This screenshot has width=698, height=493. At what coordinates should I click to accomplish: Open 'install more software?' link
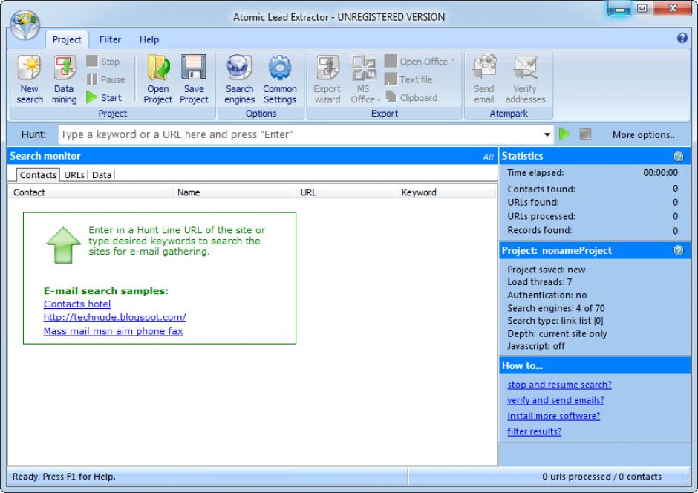tap(554, 416)
